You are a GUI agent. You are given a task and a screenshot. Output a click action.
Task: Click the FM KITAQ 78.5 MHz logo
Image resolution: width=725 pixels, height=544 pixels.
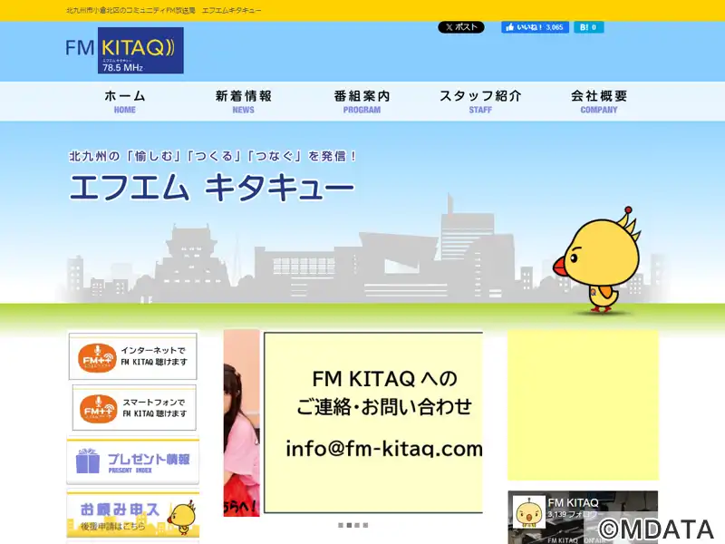pyautogui.click(x=124, y=51)
